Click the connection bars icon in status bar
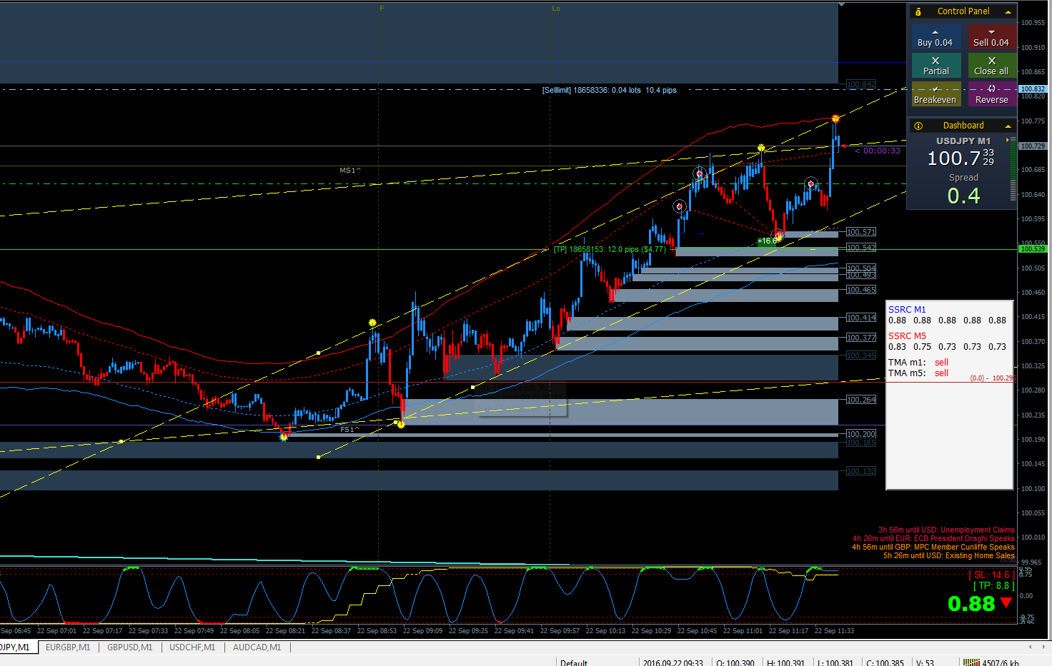The height and width of the screenshot is (666, 1052). [x=971, y=662]
